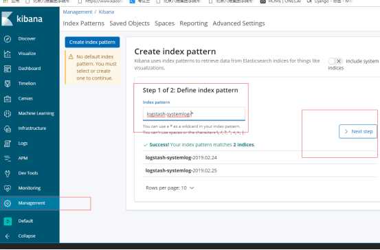Click the Collapse sidebar label

[27, 236]
